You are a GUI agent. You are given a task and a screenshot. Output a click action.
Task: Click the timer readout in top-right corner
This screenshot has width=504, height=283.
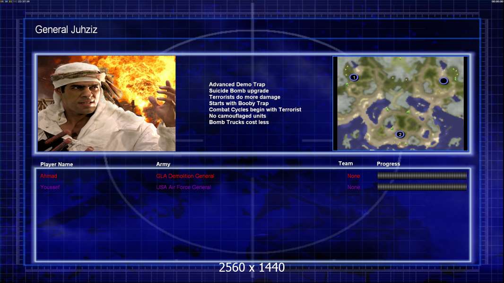pos(497,1)
